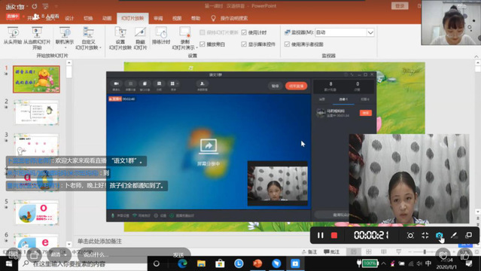Open the 审阅 ribbon tab
This screenshot has height=271, width=481.
click(x=158, y=18)
